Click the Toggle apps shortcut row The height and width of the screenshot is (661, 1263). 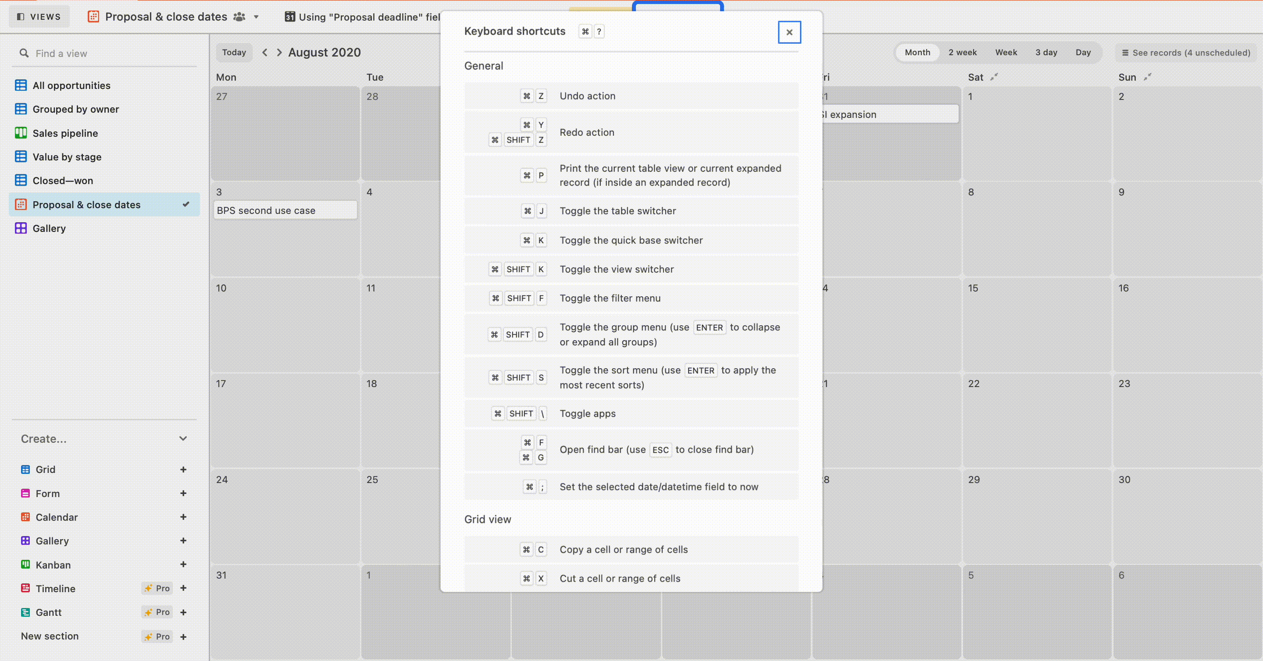631,413
